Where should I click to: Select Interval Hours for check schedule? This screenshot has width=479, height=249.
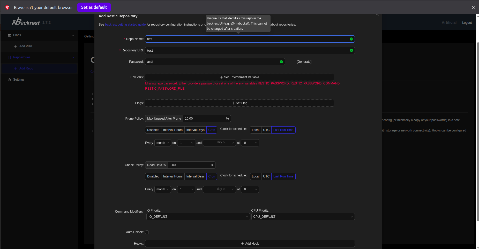point(173,176)
